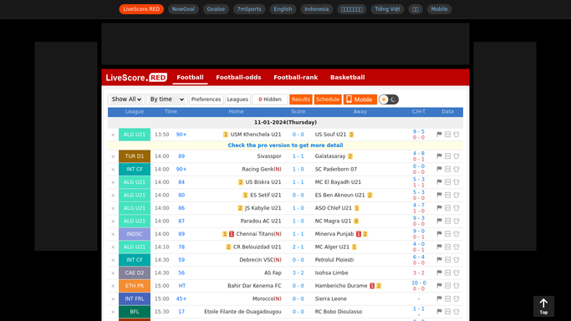Click the RC Bobo Dioulasso team name
The width and height of the screenshot is (571, 321).
click(x=339, y=312)
